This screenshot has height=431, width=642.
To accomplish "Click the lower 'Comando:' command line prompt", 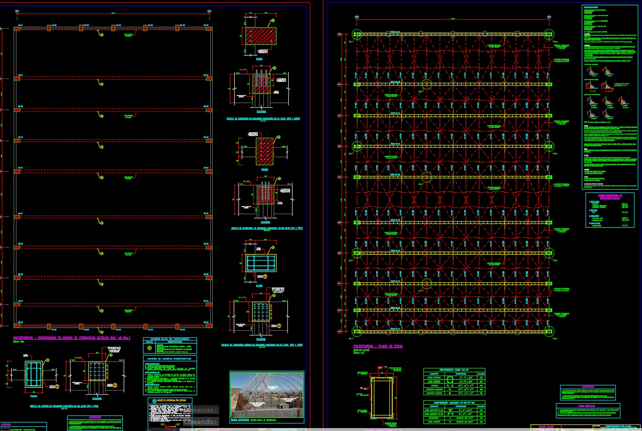I will (x=201, y=422).
